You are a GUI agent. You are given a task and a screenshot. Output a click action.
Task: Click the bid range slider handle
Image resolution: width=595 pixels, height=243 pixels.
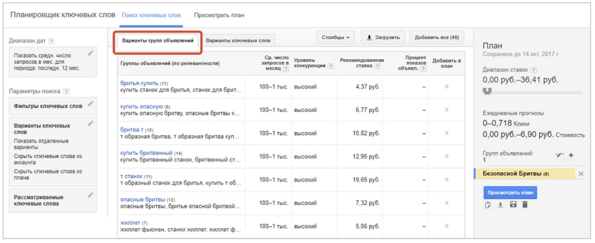[488, 91]
